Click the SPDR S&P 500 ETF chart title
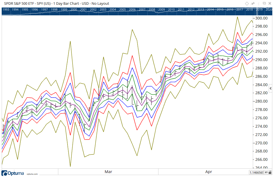Viewport: 274px width, 177px height. click(57, 4)
